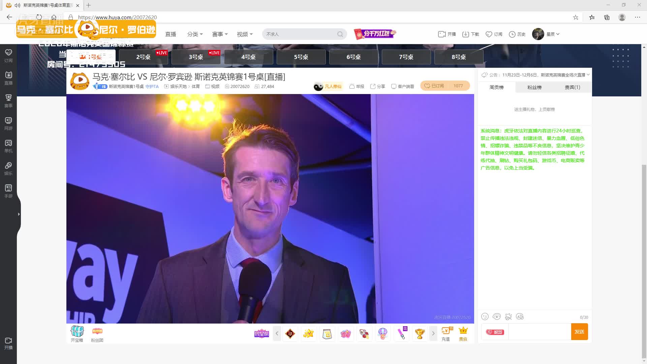
Task: Expand the 分类 category dropdown
Action: (195, 34)
